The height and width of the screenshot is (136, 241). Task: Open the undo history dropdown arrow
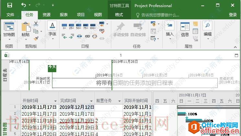coord(30,5)
